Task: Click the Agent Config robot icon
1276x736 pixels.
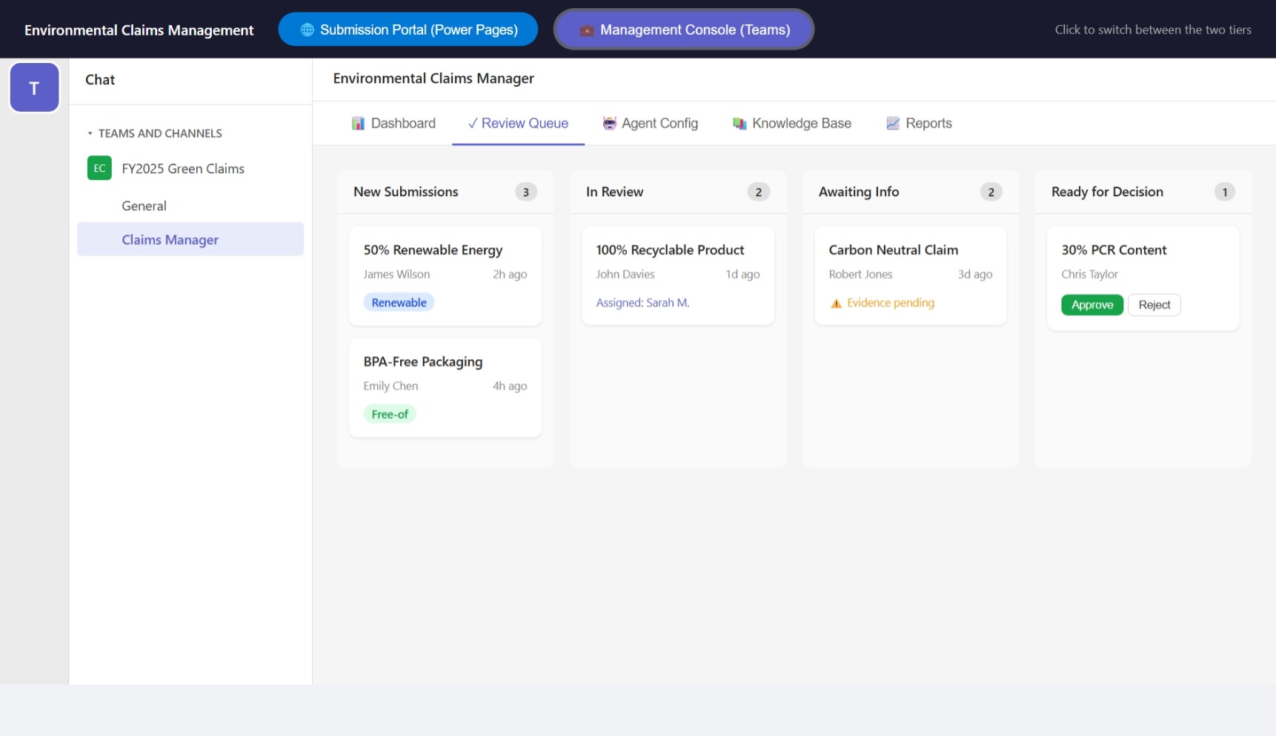Action: pos(609,124)
